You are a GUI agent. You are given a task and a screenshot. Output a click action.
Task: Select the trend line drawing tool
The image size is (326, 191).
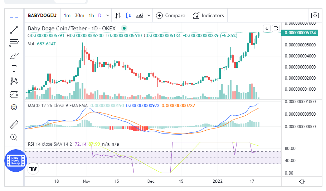tap(14, 30)
